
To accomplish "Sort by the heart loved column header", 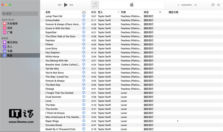I will click(x=160, y=12).
